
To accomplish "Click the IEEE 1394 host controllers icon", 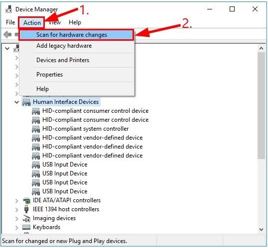I will (x=26, y=209).
